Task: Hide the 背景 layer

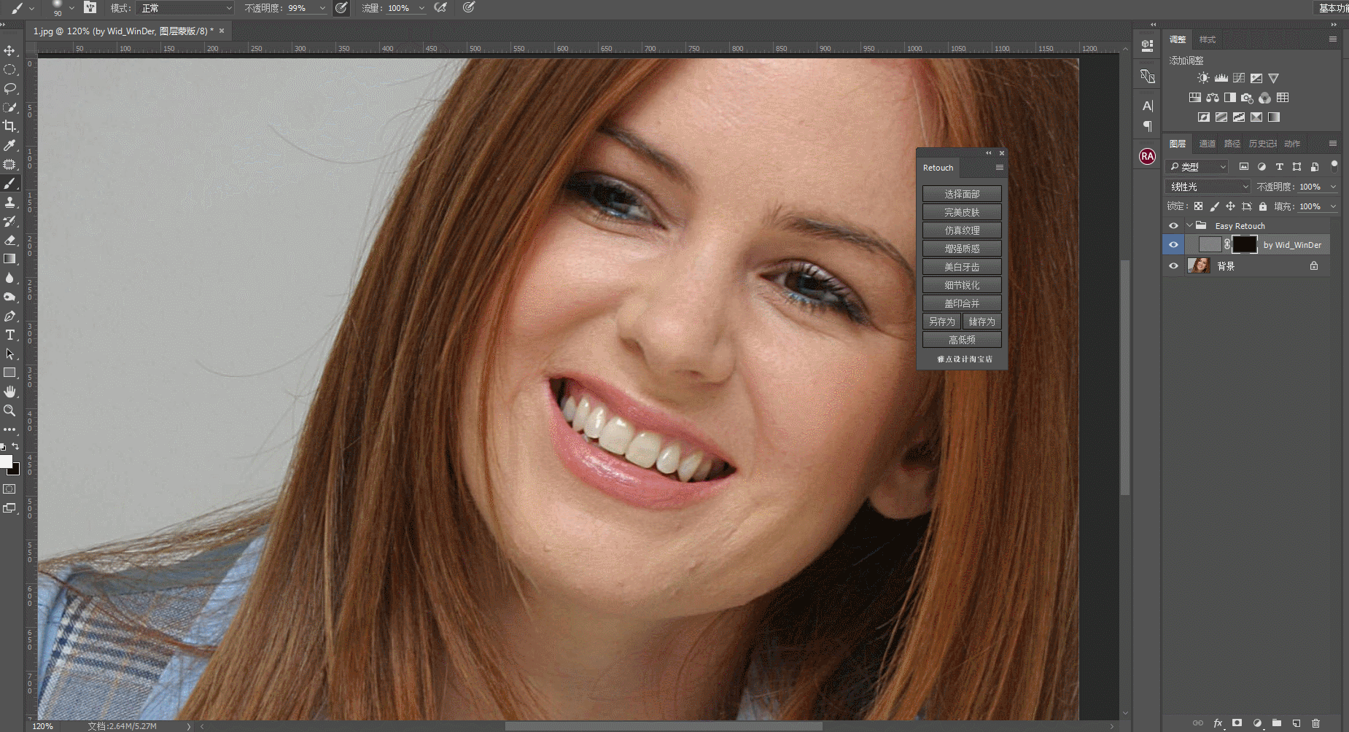Action: (x=1173, y=266)
